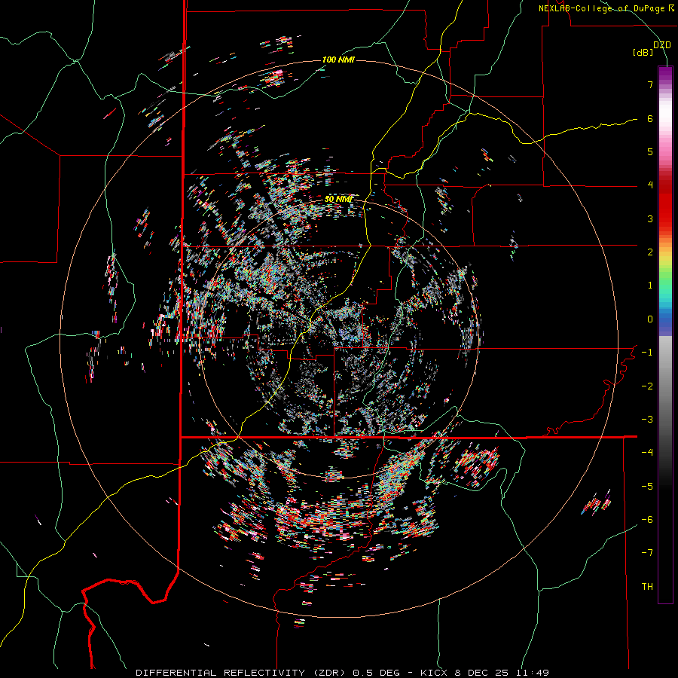Click the DZD legend title
The width and height of the screenshot is (678, 678).
tap(662, 45)
